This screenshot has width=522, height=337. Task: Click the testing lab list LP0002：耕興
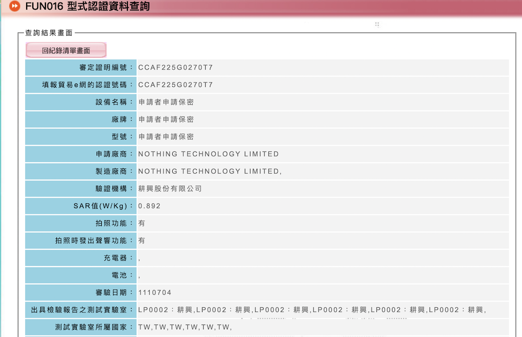[x=312, y=310]
